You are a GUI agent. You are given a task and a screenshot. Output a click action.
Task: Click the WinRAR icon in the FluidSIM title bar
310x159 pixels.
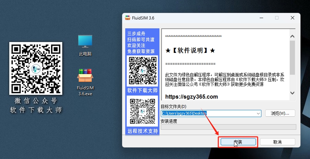(x=128, y=18)
